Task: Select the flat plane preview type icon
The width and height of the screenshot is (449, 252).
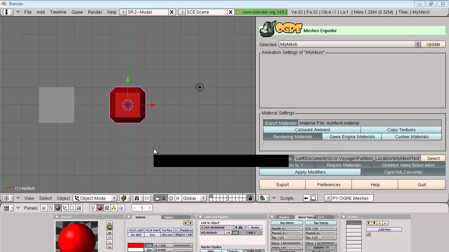Action: pyautogui.click(x=110, y=223)
